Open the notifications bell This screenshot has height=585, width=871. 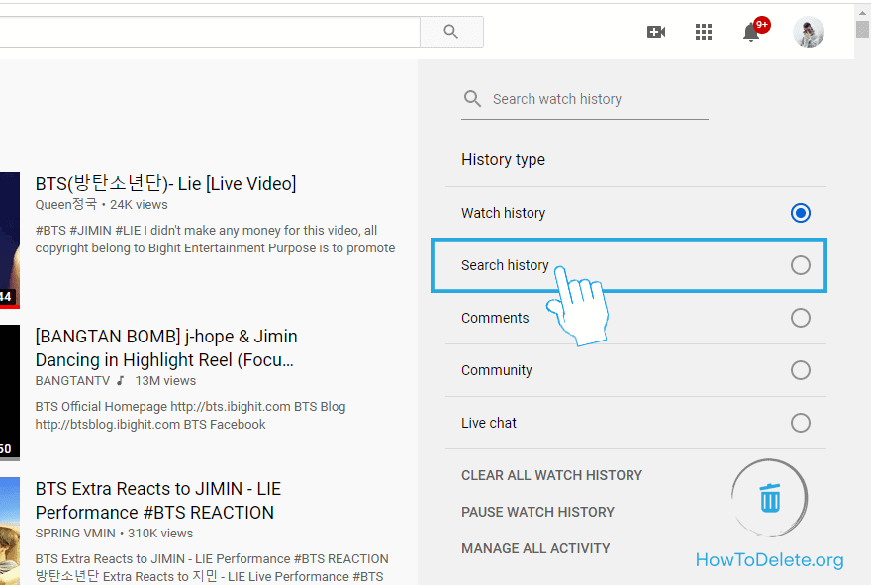click(x=752, y=33)
